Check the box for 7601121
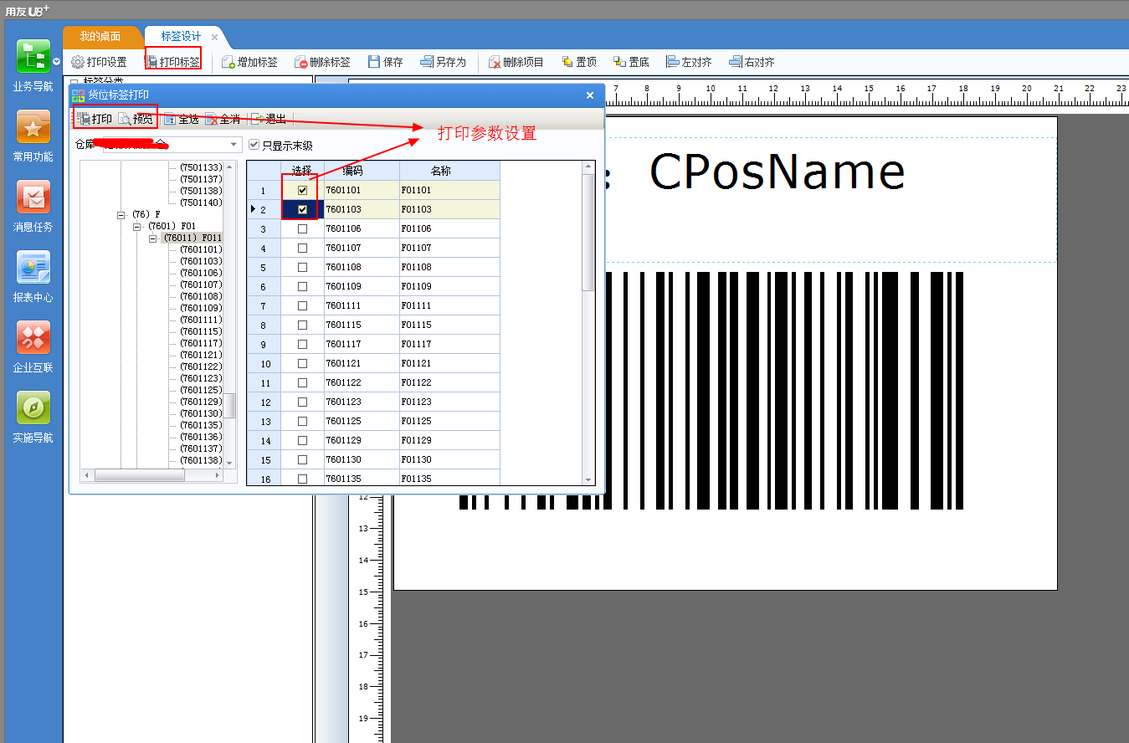 point(302,363)
